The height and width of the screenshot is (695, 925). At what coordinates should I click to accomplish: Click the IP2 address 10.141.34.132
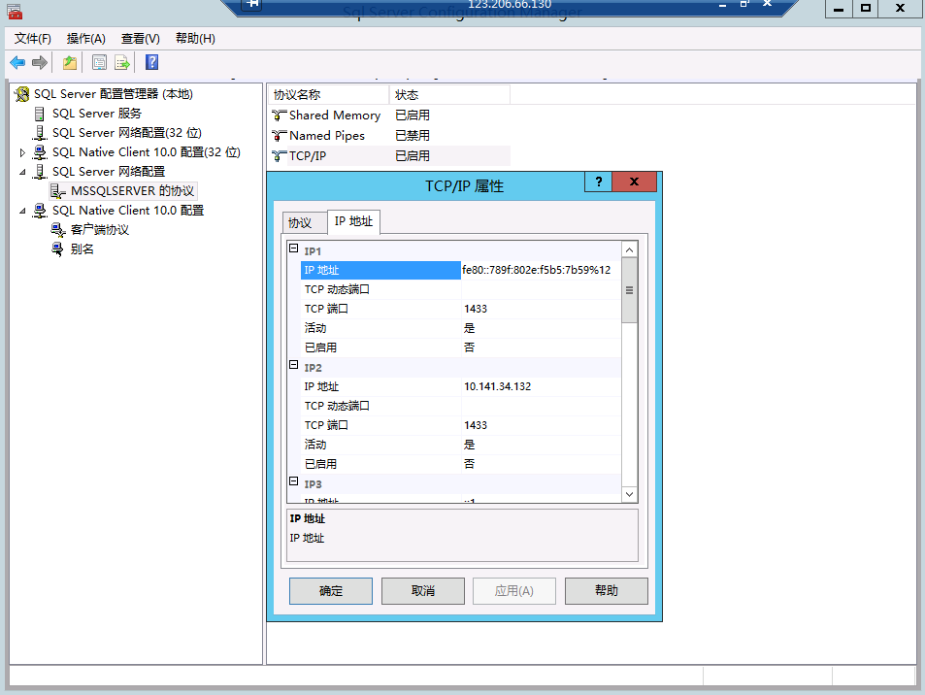click(541, 386)
